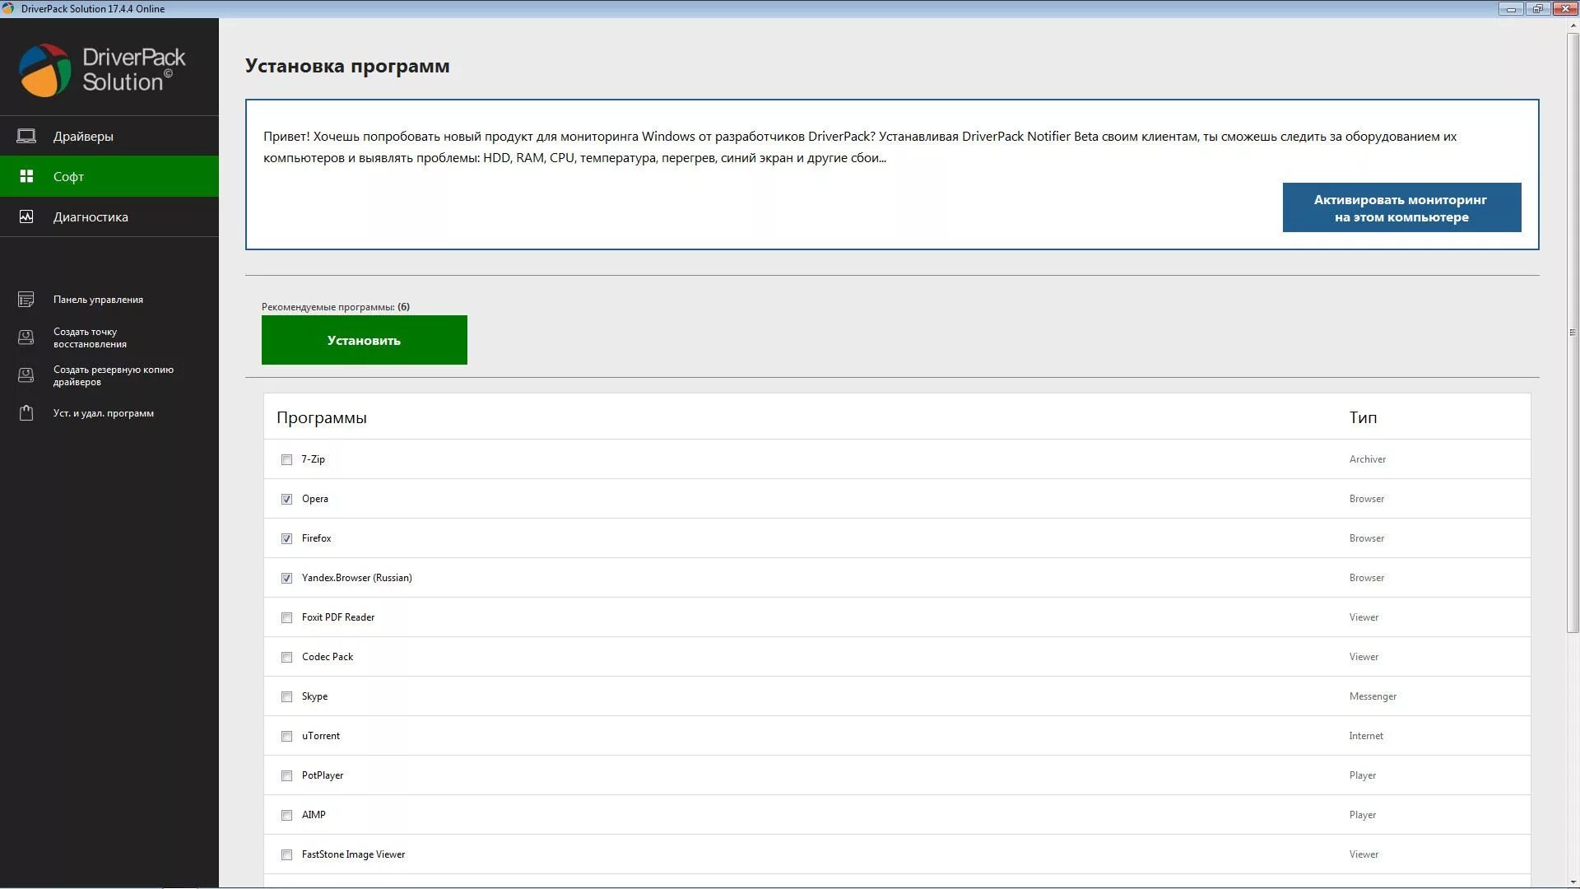Click scrollbar down arrow at bottom
This screenshot has width=1580, height=889.
pos(1572,882)
